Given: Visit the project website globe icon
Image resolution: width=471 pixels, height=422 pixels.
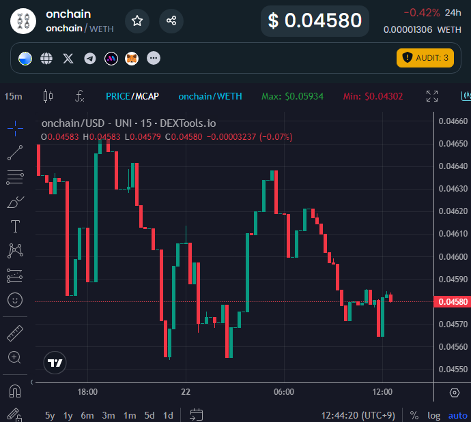Looking at the screenshot, I should coord(46,59).
